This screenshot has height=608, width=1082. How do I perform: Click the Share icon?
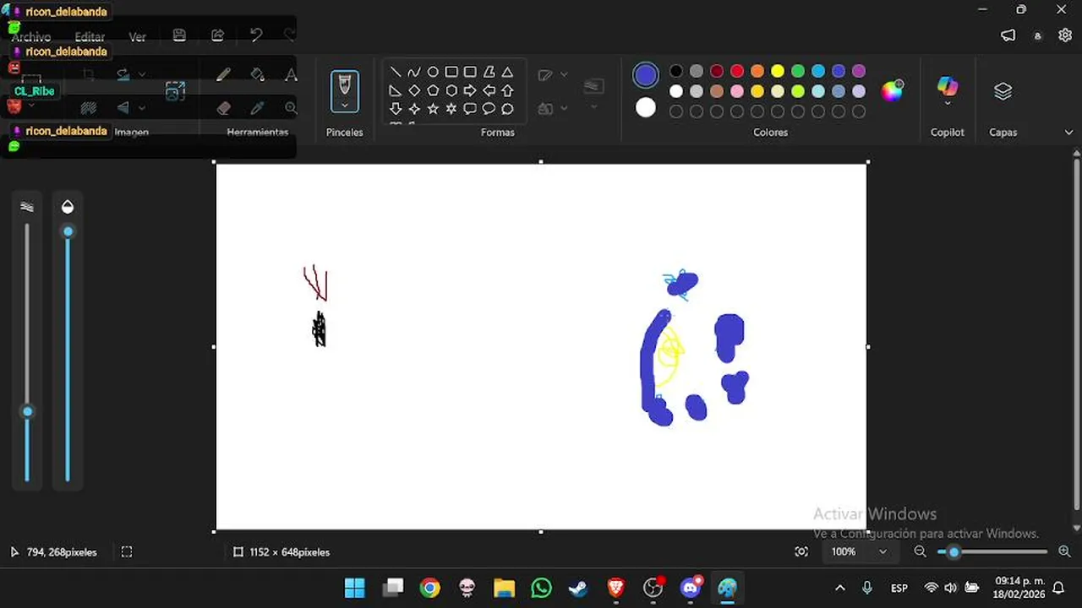(217, 35)
